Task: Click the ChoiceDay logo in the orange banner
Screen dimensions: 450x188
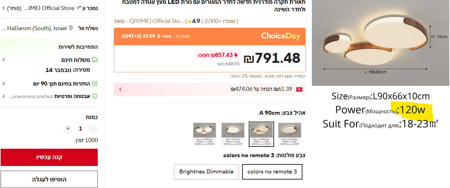Action: (x=281, y=36)
